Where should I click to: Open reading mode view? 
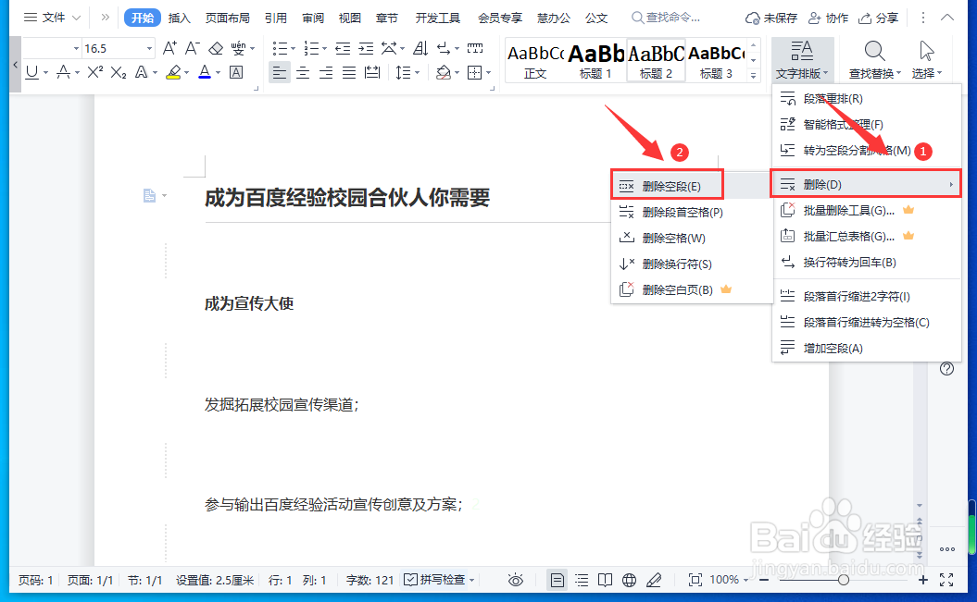pyautogui.click(x=605, y=580)
